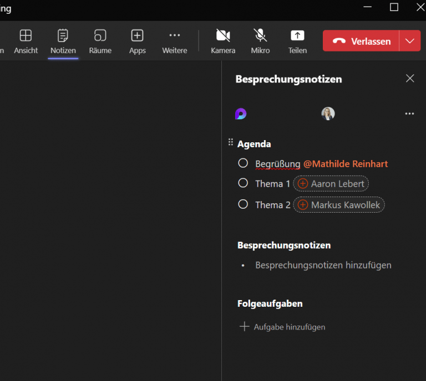426x381 pixels.
Task: Open the Ansicht view layout options
Action: pyautogui.click(x=26, y=42)
